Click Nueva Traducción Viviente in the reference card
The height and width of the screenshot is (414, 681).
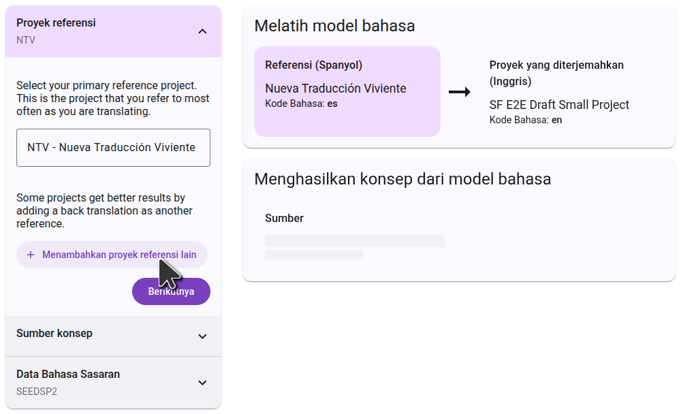[335, 89]
